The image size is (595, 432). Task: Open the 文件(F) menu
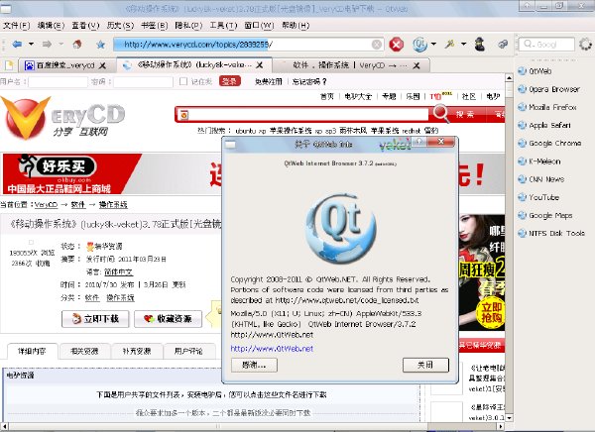16,26
